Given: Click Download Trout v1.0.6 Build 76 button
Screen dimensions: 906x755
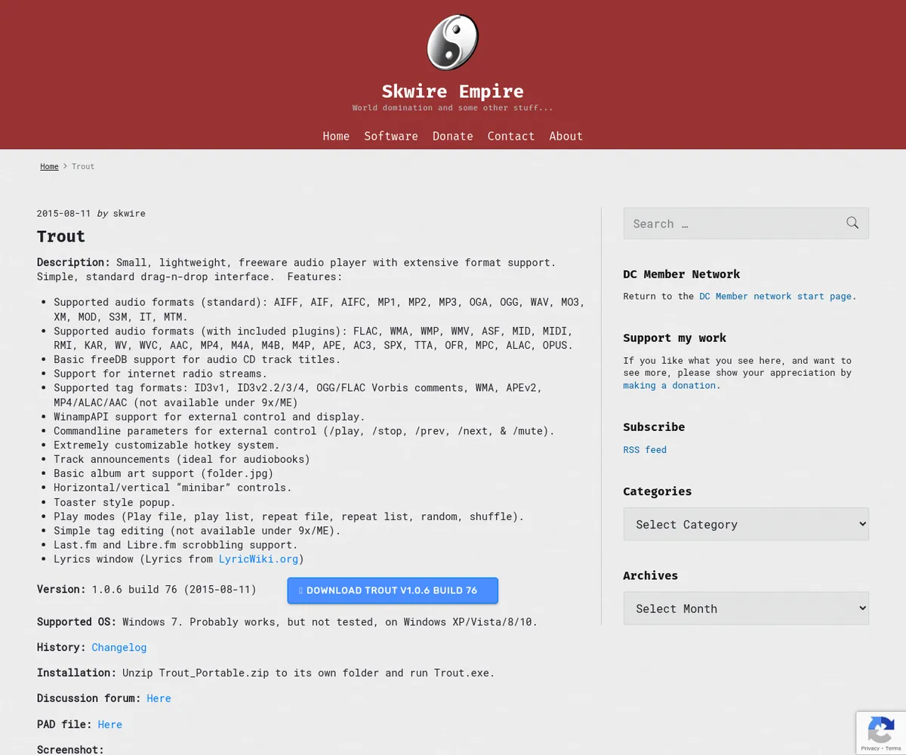Looking at the screenshot, I should (x=393, y=590).
